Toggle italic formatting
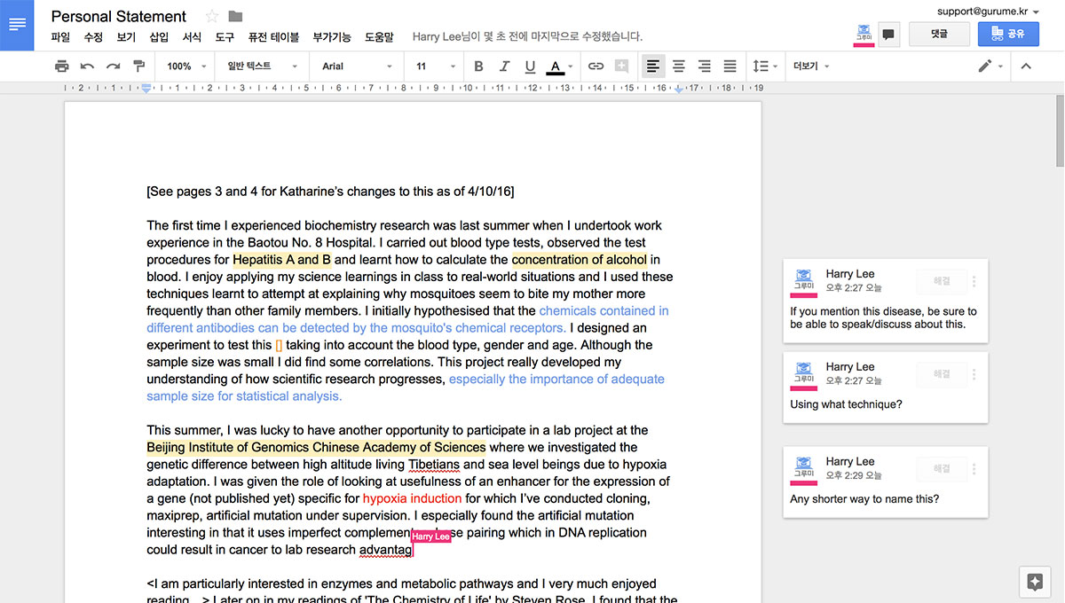 tap(504, 67)
